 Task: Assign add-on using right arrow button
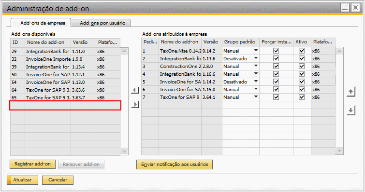point(135,105)
